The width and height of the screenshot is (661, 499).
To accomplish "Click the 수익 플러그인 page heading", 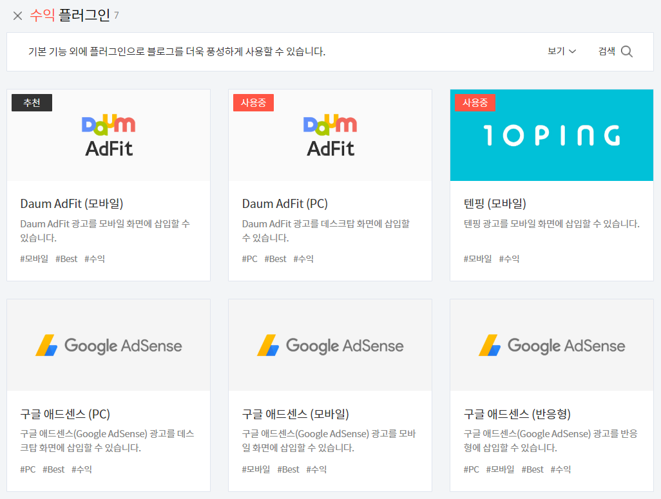I will 70,15.
